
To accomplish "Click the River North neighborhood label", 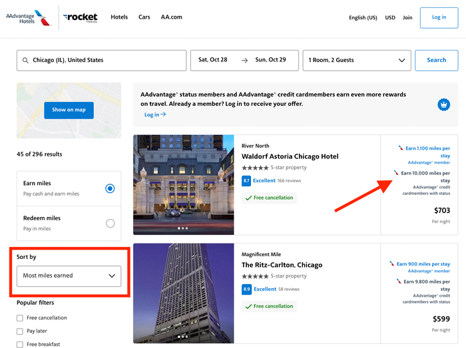I will click(x=255, y=146).
